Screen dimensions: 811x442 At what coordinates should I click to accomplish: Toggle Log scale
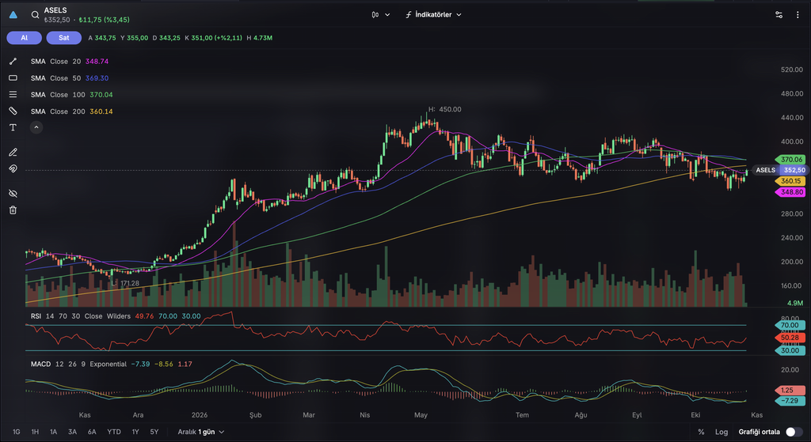722,432
